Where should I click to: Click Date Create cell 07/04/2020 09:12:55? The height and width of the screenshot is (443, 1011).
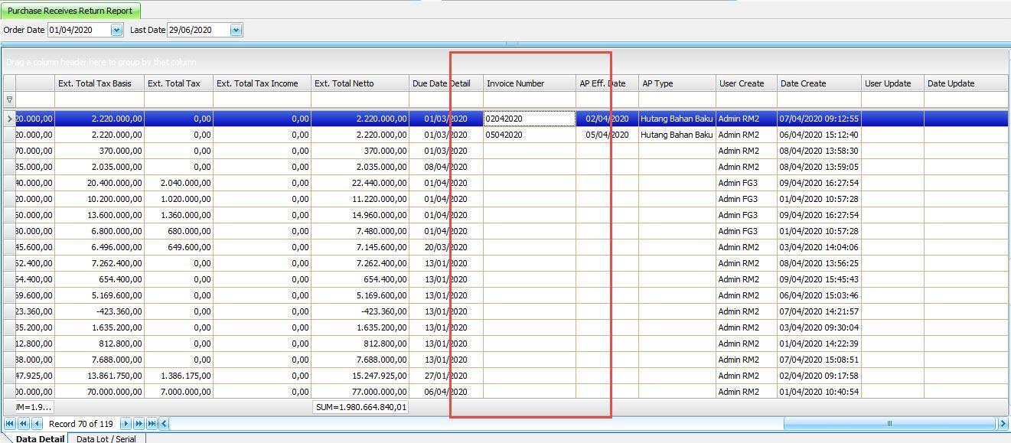(x=819, y=119)
